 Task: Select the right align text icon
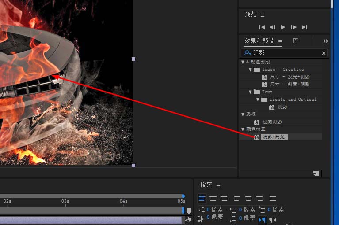224,198
